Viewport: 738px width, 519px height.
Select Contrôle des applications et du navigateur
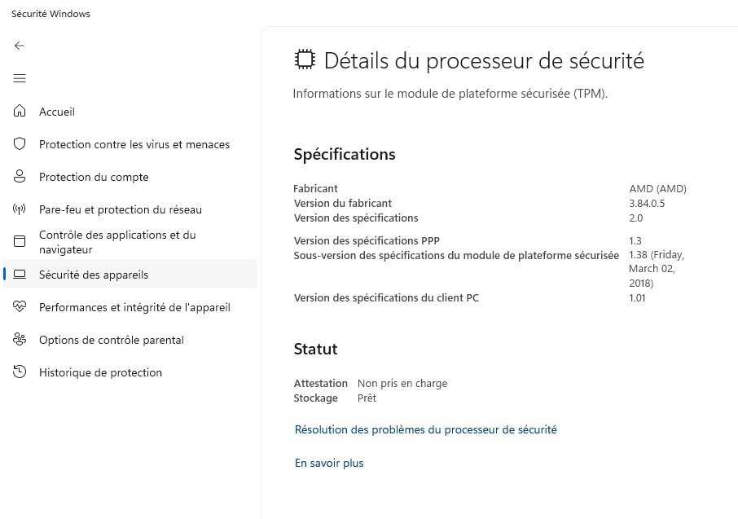(x=117, y=242)
